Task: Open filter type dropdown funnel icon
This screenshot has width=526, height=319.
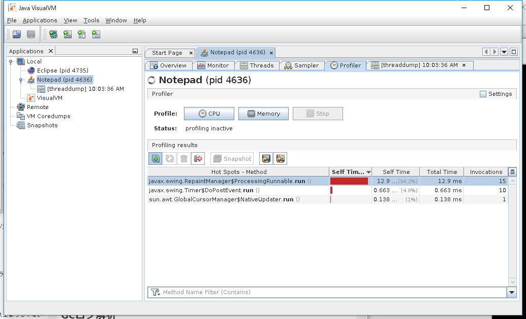Action: coord(156,292)
